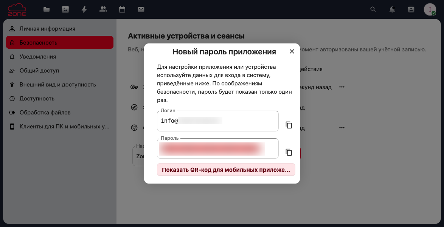This screenshot has height=227, width=444.
Task: Click the search magnifier icon
Action: click(x=373, y=9)
